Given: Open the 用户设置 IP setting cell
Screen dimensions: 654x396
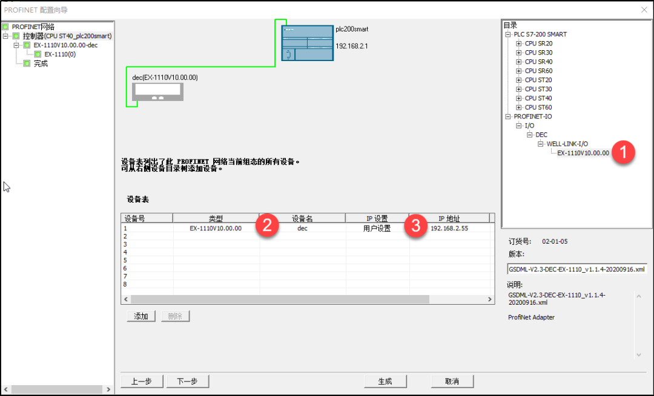Looking at the screenshot, I should click(x=377, y=228).
